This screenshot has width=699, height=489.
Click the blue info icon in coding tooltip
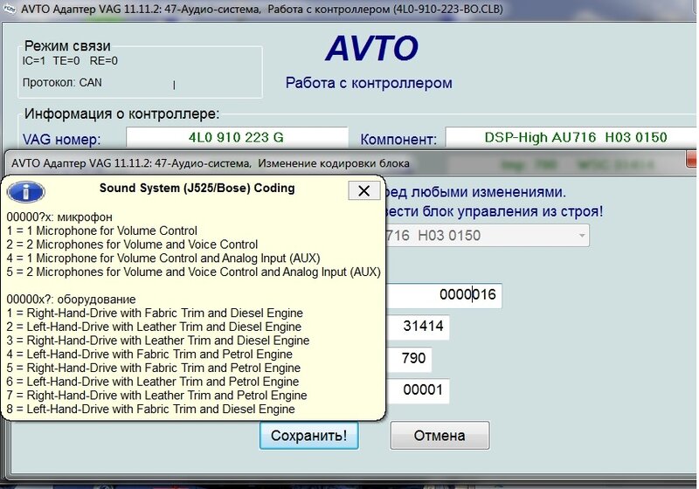(26, 192)
